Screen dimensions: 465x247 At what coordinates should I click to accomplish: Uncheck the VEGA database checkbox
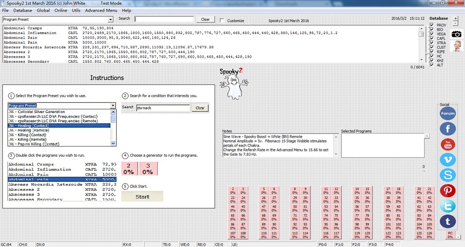[x=432, y=34]
